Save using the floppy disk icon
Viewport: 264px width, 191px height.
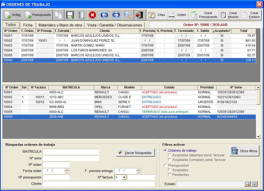point(70,15)
